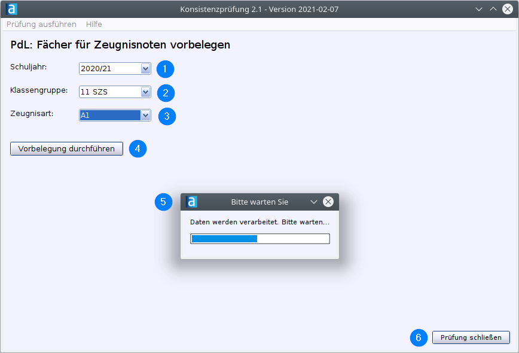Close the Bitte warten Sie dialog

point(328,202)
